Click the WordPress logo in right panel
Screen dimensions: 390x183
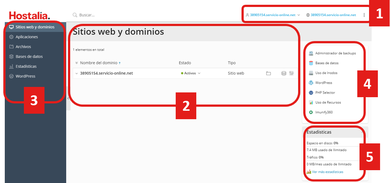point(311,83)
